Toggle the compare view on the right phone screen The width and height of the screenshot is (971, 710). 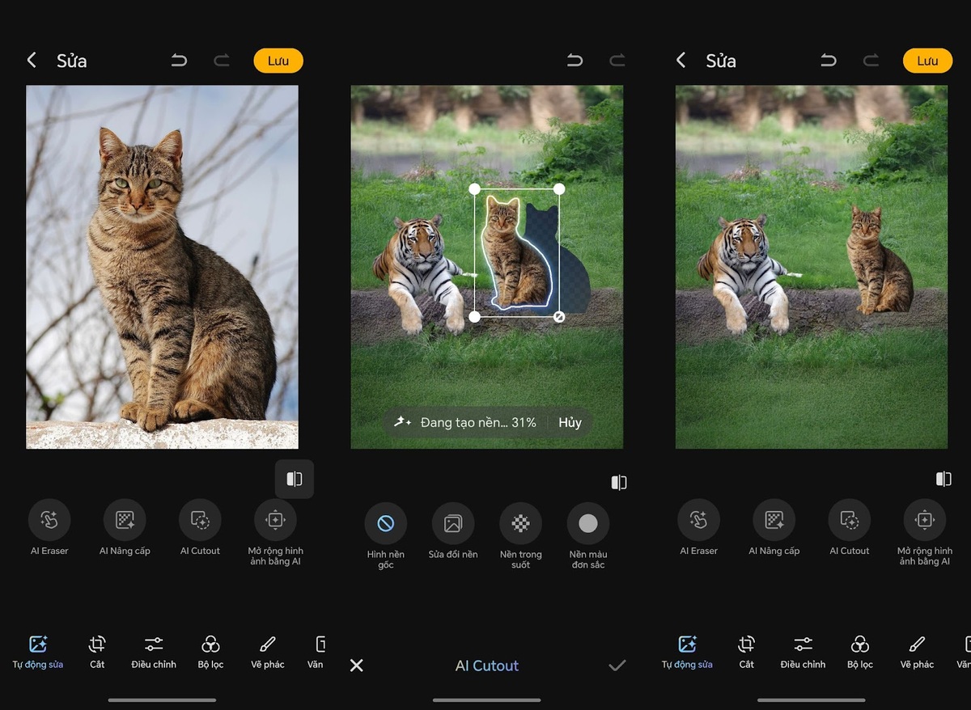point(943,479)
